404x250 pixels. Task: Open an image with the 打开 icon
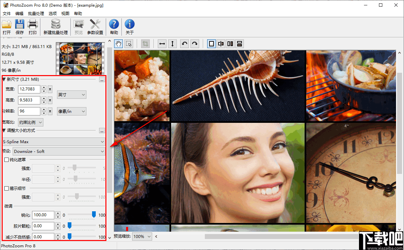[x=7, y=27]
